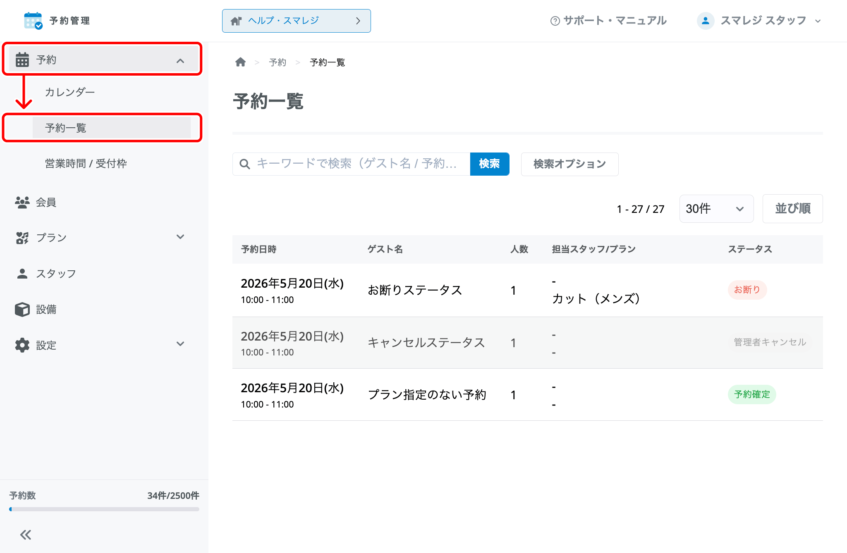Click the home icon in breadcrumb
The image size is (847, 553).
coord(240,62)
